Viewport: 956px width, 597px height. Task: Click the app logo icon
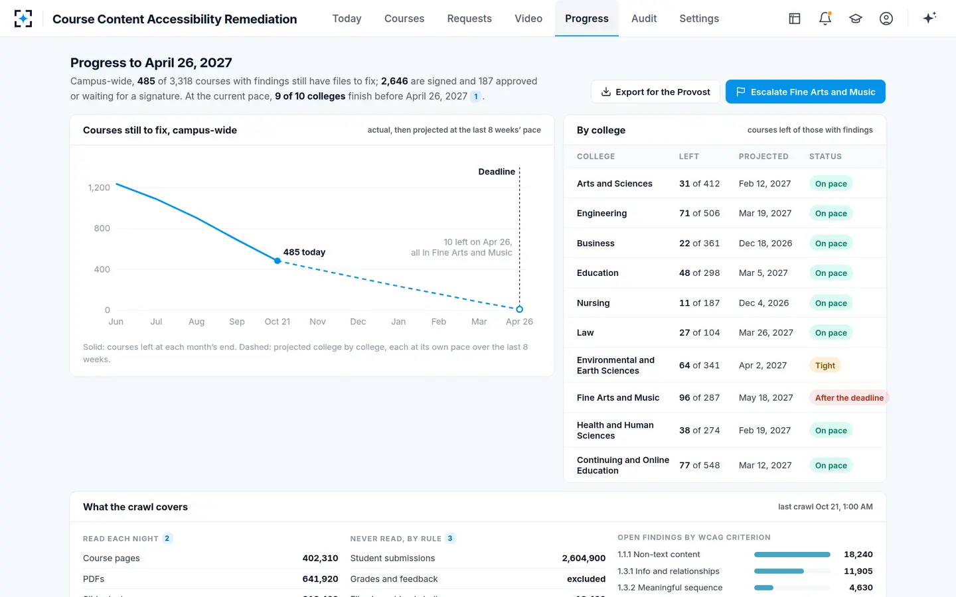[23, 19]
